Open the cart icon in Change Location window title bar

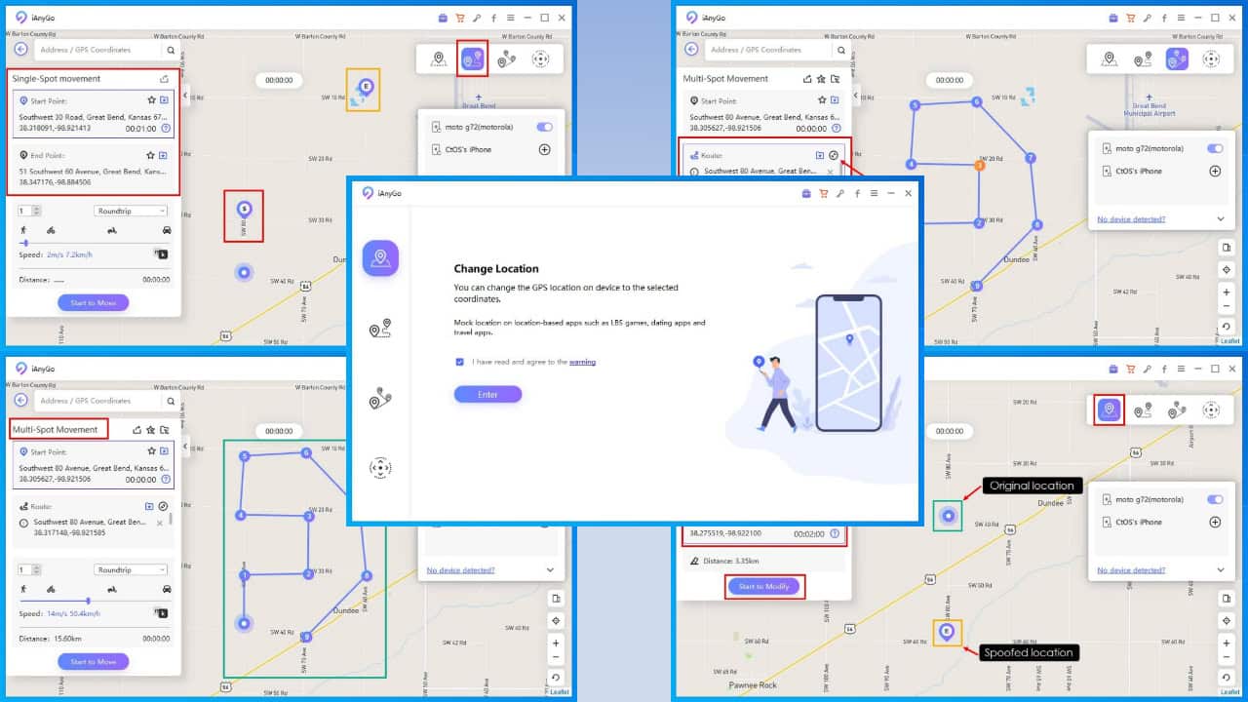[824, 193]
